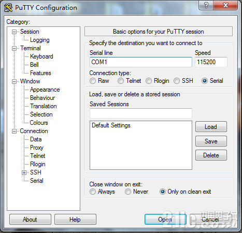This screenshot has height=233, width=242.
Task: Open the Colours settings category
Action: [x=39, y=123]
